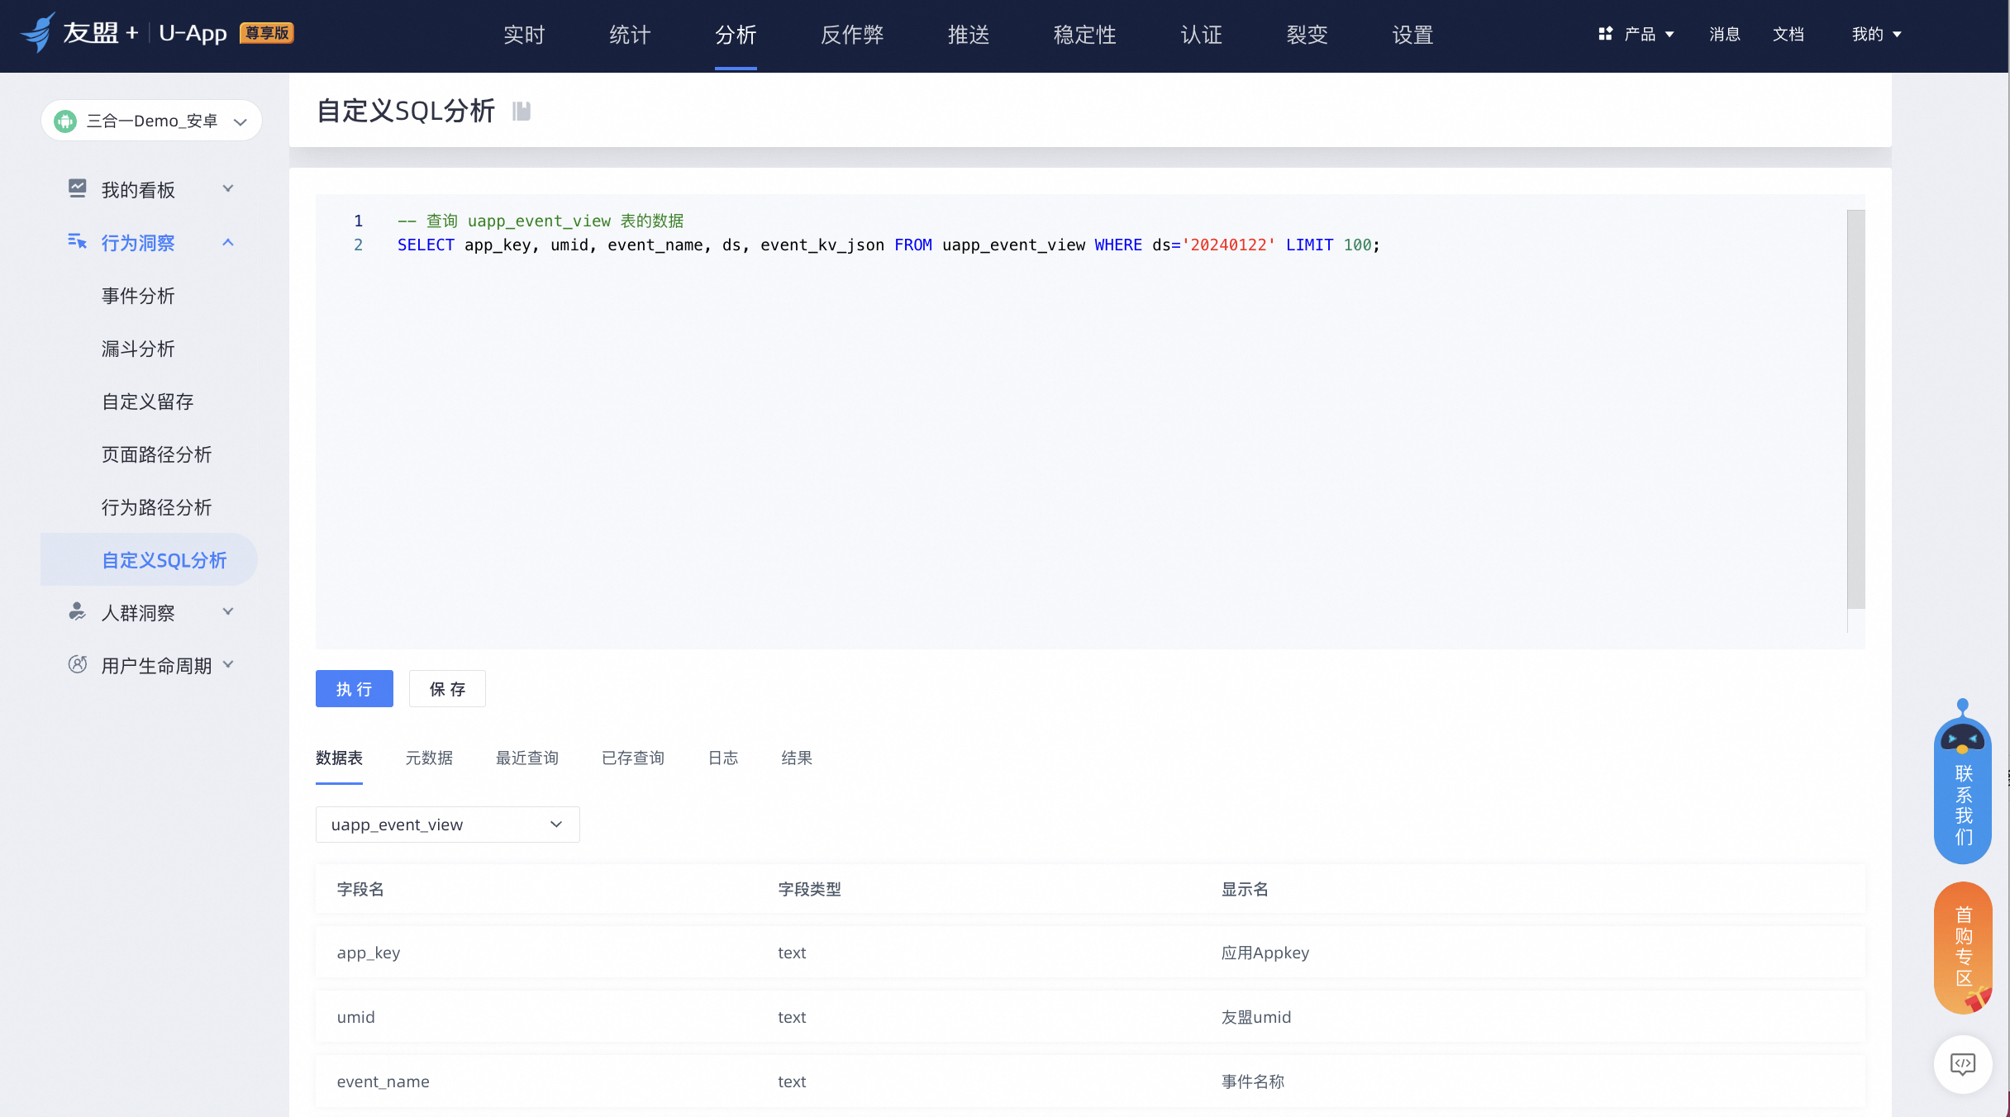Open 行为路径分析 in the sidebar
2010x1117 pixels.
156,507
